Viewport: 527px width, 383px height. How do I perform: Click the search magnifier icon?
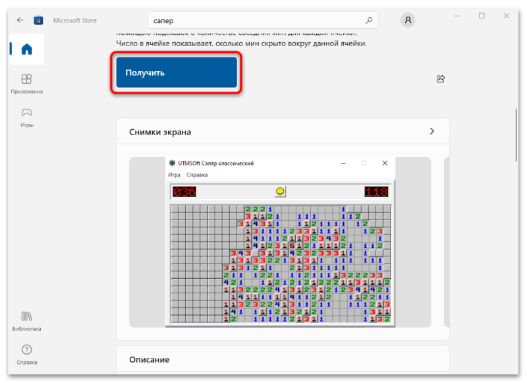point(369,20)
